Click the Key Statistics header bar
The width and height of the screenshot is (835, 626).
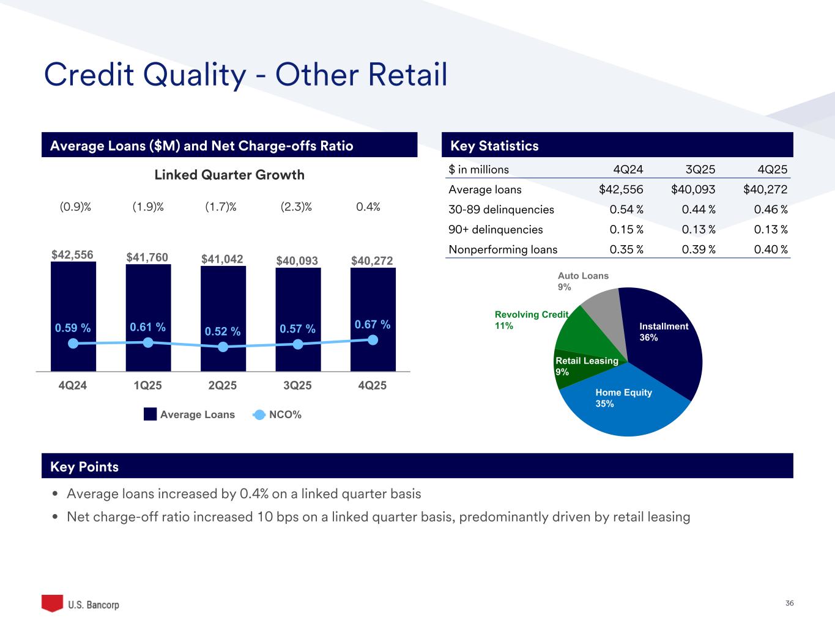point(617,145)
